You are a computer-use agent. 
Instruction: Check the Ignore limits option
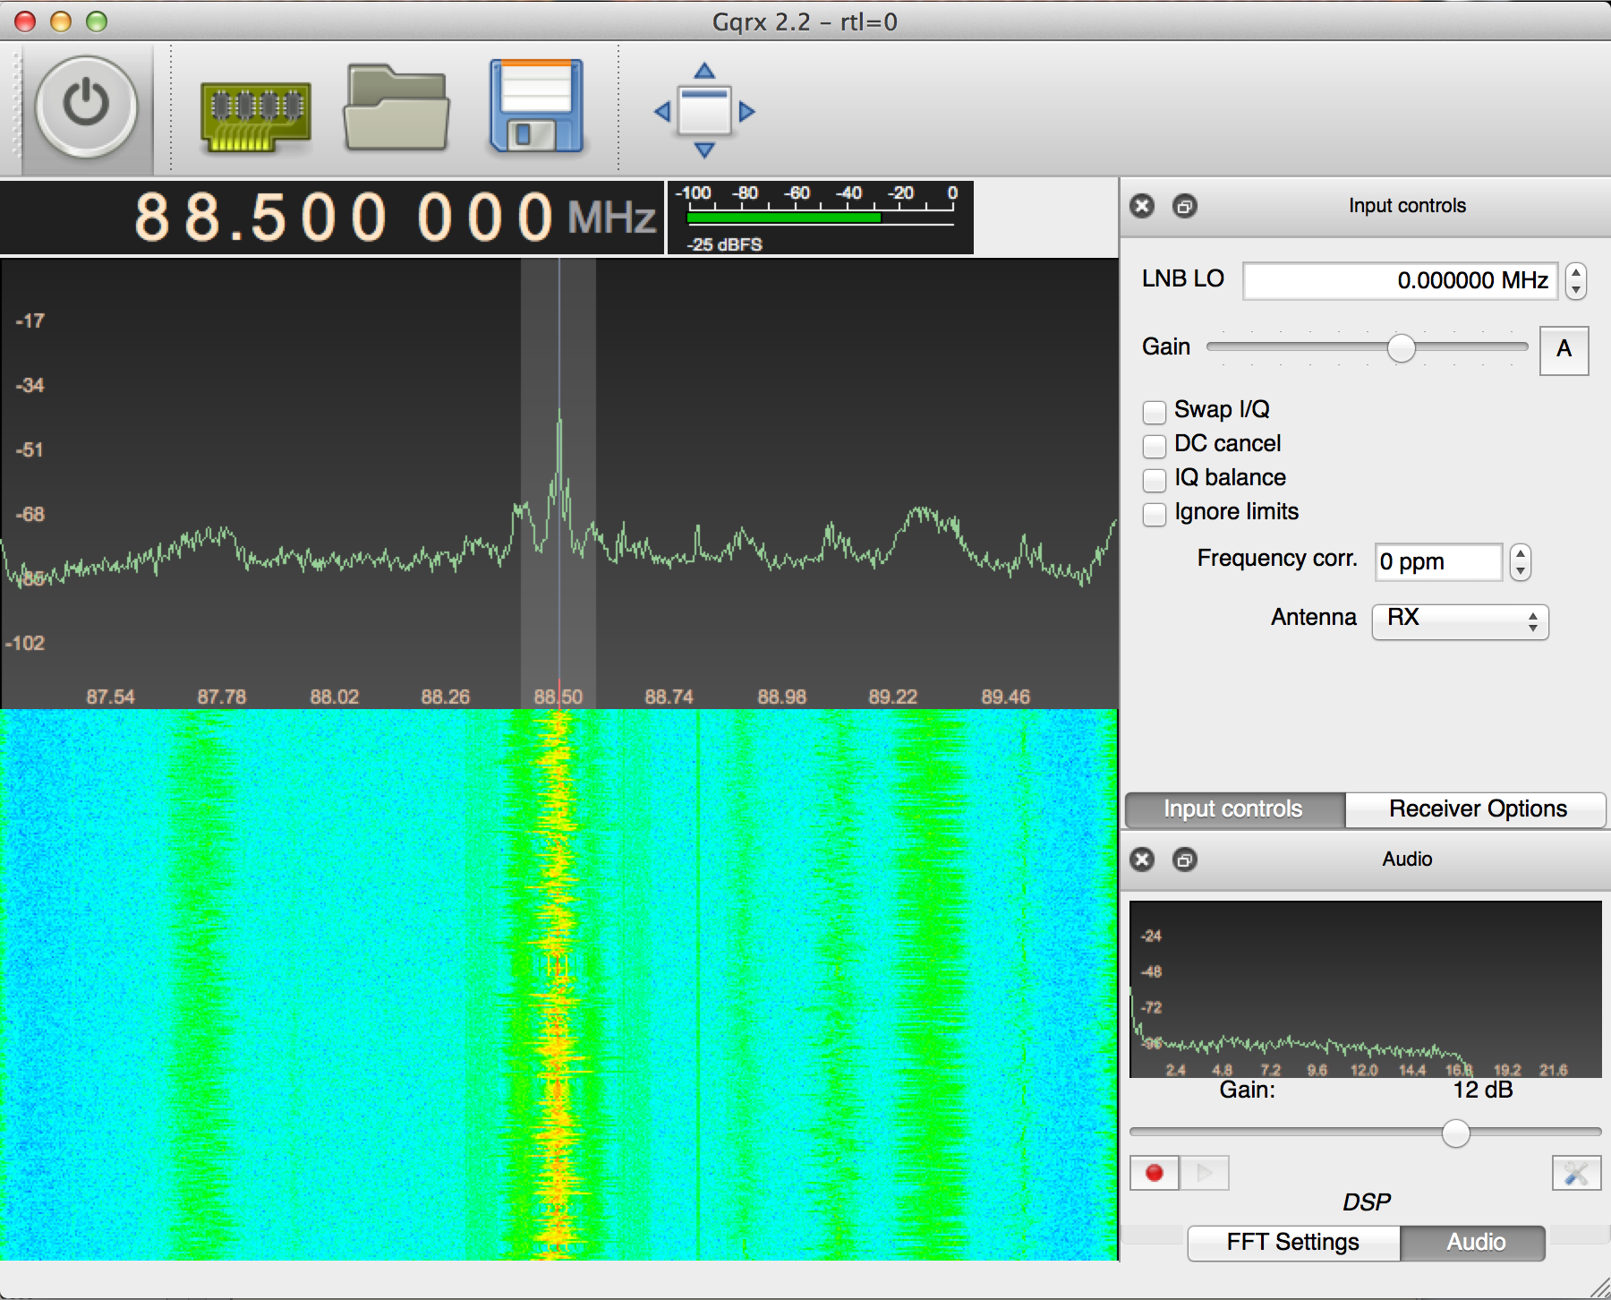[1155, 513]
